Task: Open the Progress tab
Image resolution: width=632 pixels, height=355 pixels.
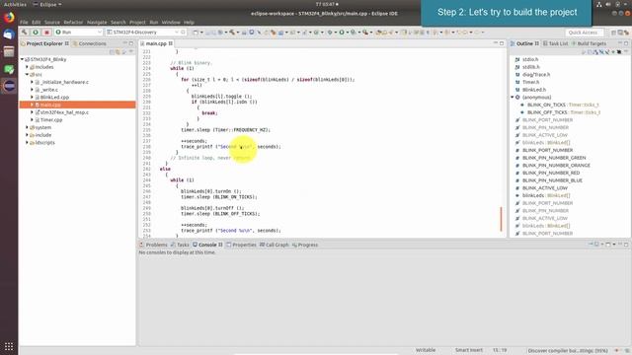Action: (x=305, y=245)
